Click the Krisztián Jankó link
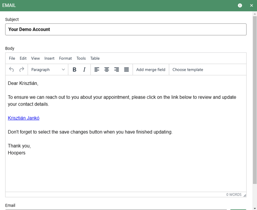 (24, 118)
